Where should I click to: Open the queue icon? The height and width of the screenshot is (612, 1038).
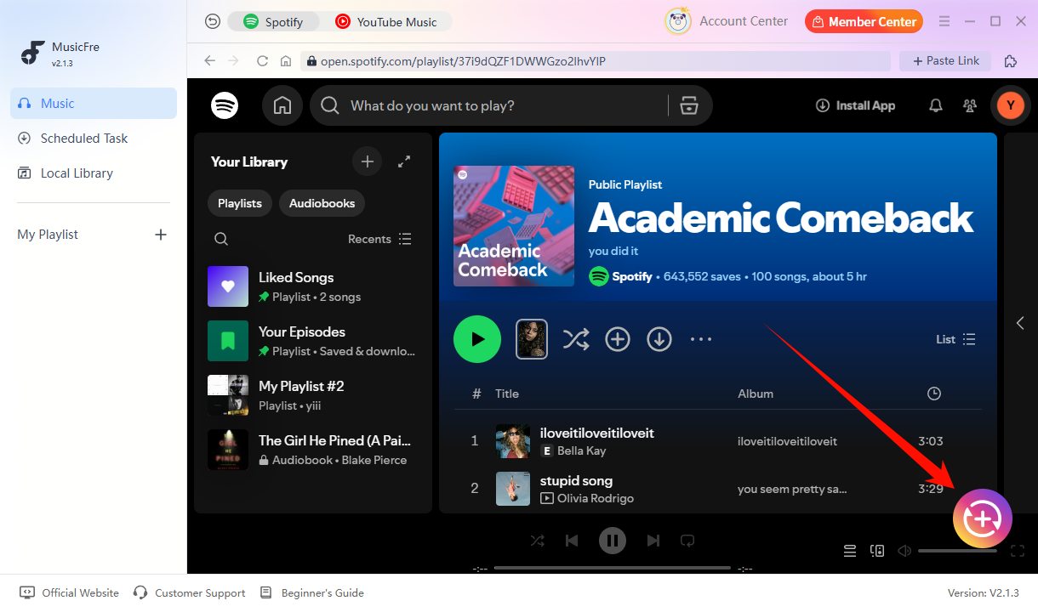[850, 551]
